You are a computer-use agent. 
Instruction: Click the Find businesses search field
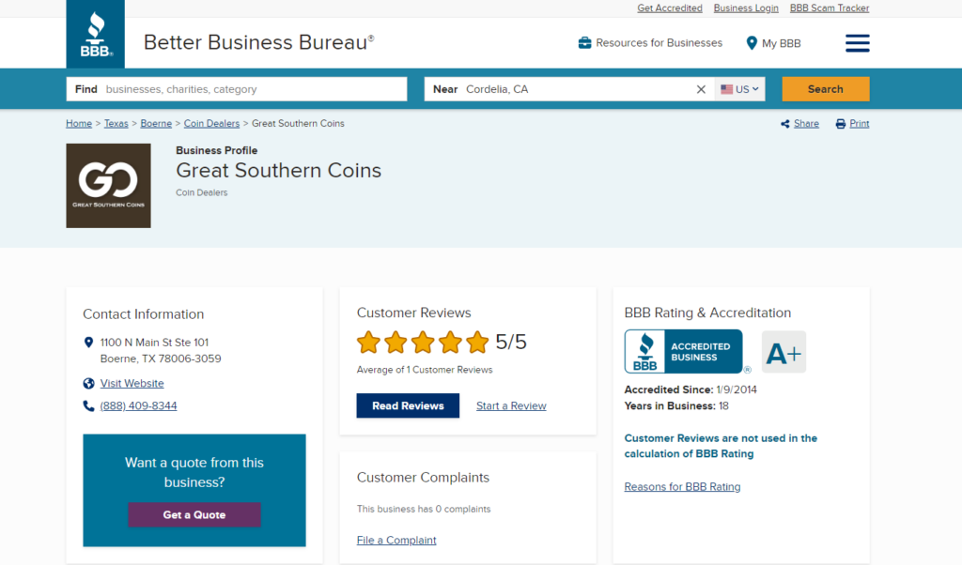pyautogui.click(x=237, y=89)
